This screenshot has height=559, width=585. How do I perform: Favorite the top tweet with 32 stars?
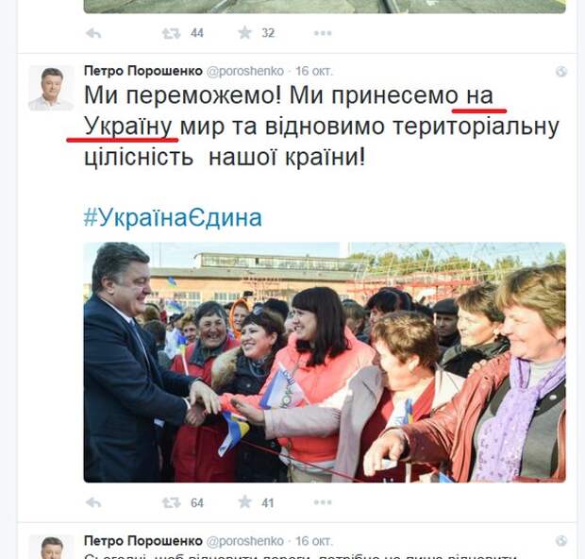[244, 33]
